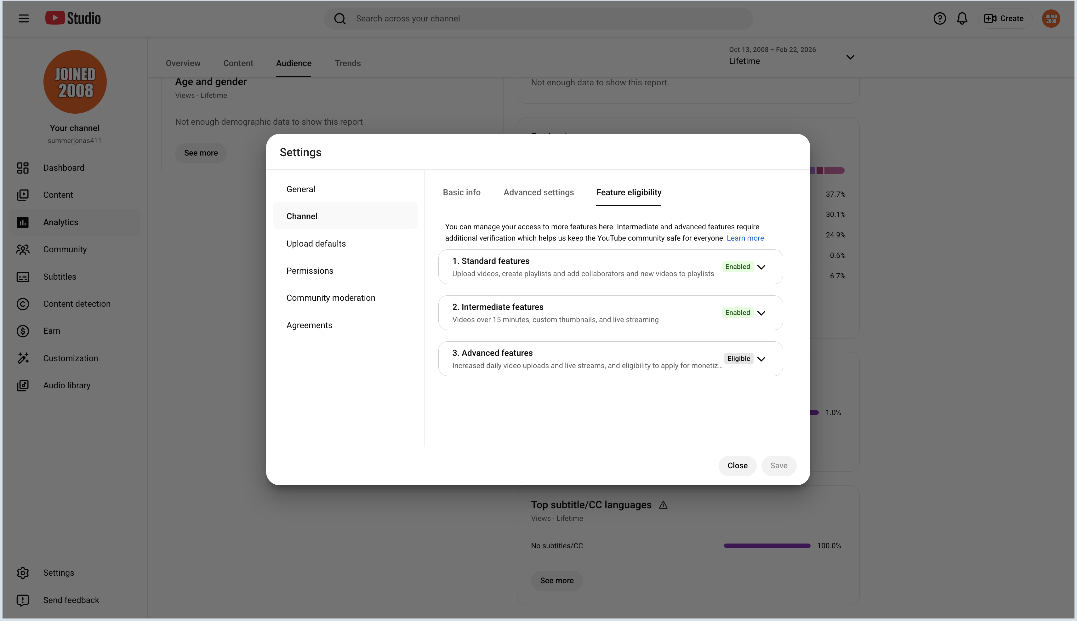
Task: Click the Help question mark icon
Action: click(940, 18)
